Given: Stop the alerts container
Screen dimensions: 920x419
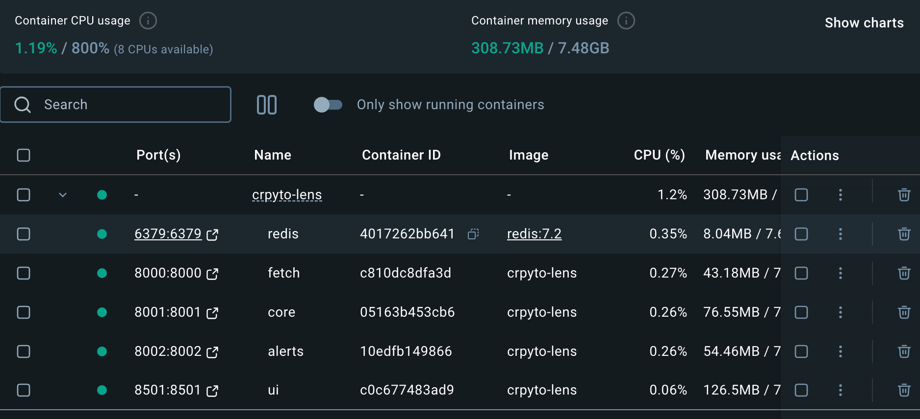Looking at the screenshot, I should pos(801,351).
